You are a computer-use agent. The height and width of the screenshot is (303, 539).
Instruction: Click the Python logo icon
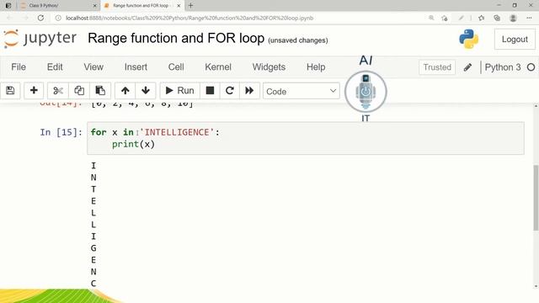point(469,39)
